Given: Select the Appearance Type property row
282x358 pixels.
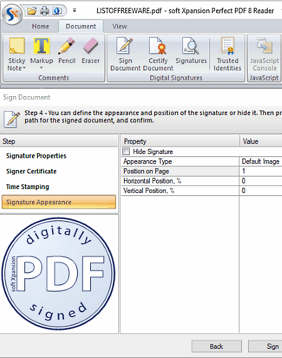Looking at the screenshot, I should [180, 161].
